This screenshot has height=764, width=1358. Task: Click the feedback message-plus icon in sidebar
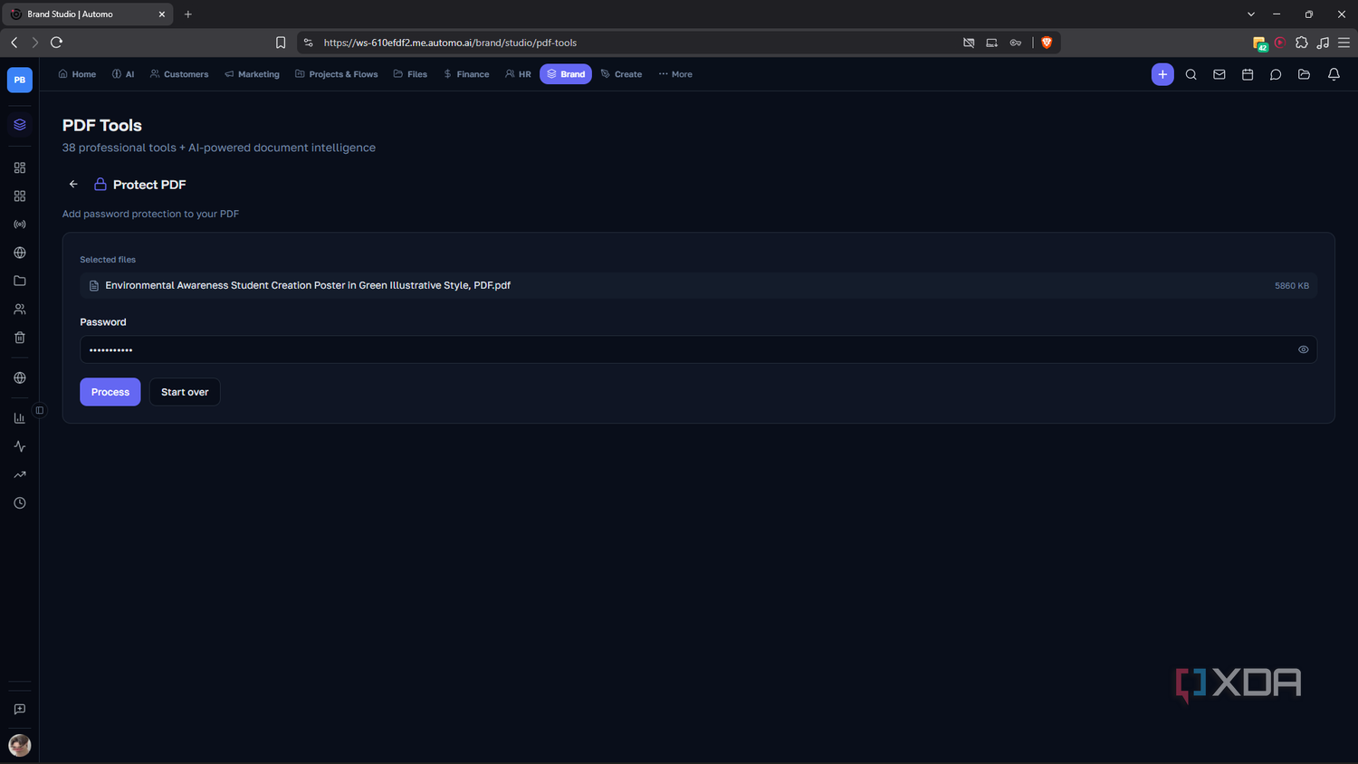[x=20, y=710]
